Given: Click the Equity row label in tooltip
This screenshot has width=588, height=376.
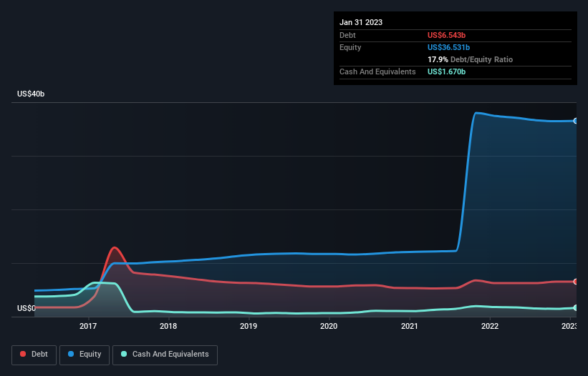Looking at the screenshot, I should [350, 47].
